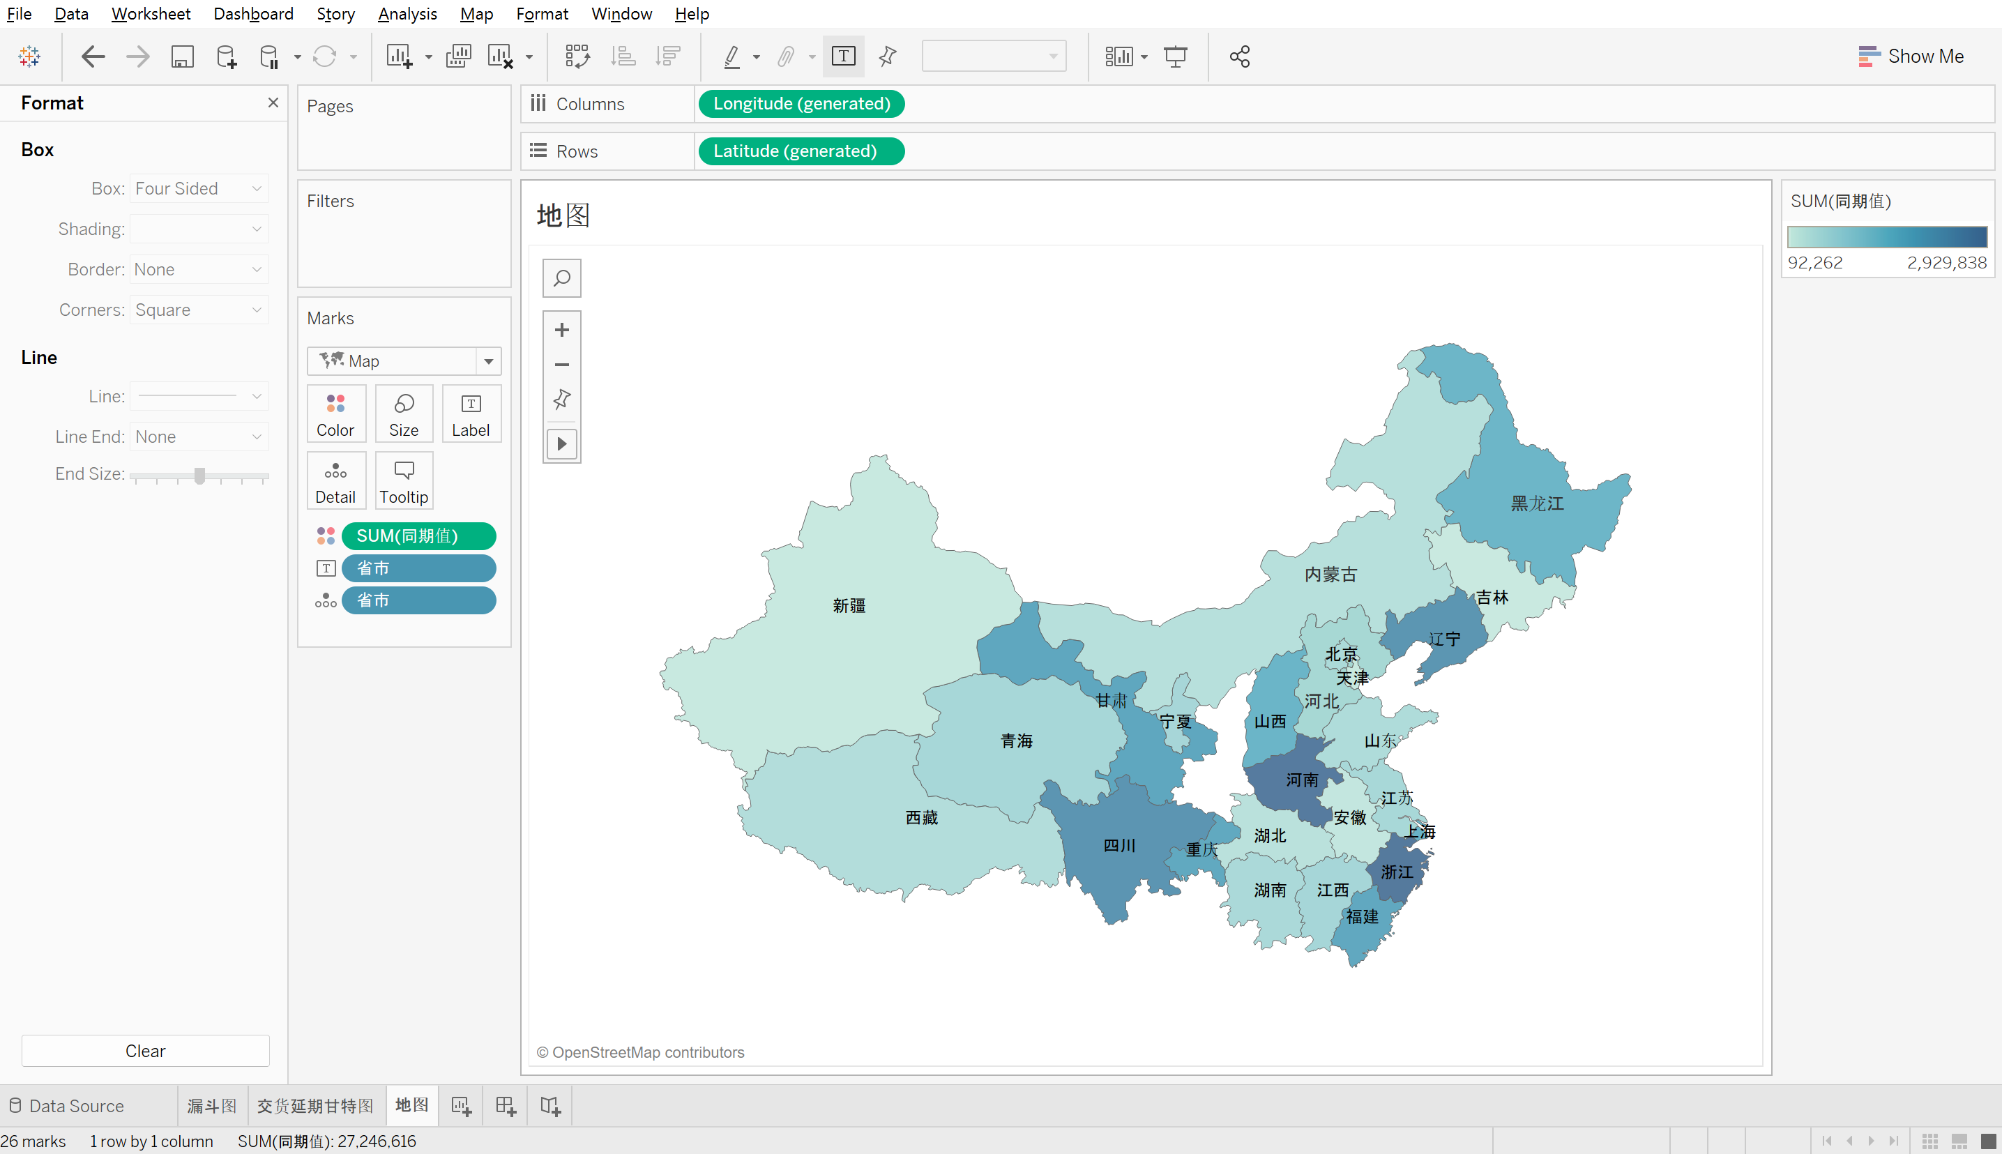Screen dimensions: 2002x1154
Task: Zoom in on the map
Action: pyautogui.click(x=562, y=330)
